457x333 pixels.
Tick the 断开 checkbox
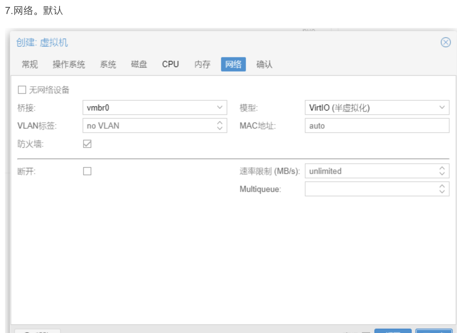pyautogui.click(x=87, y=171)
